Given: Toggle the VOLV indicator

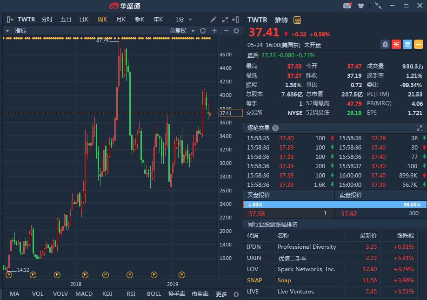Looking at the screenshot, I should click(60, 294).
